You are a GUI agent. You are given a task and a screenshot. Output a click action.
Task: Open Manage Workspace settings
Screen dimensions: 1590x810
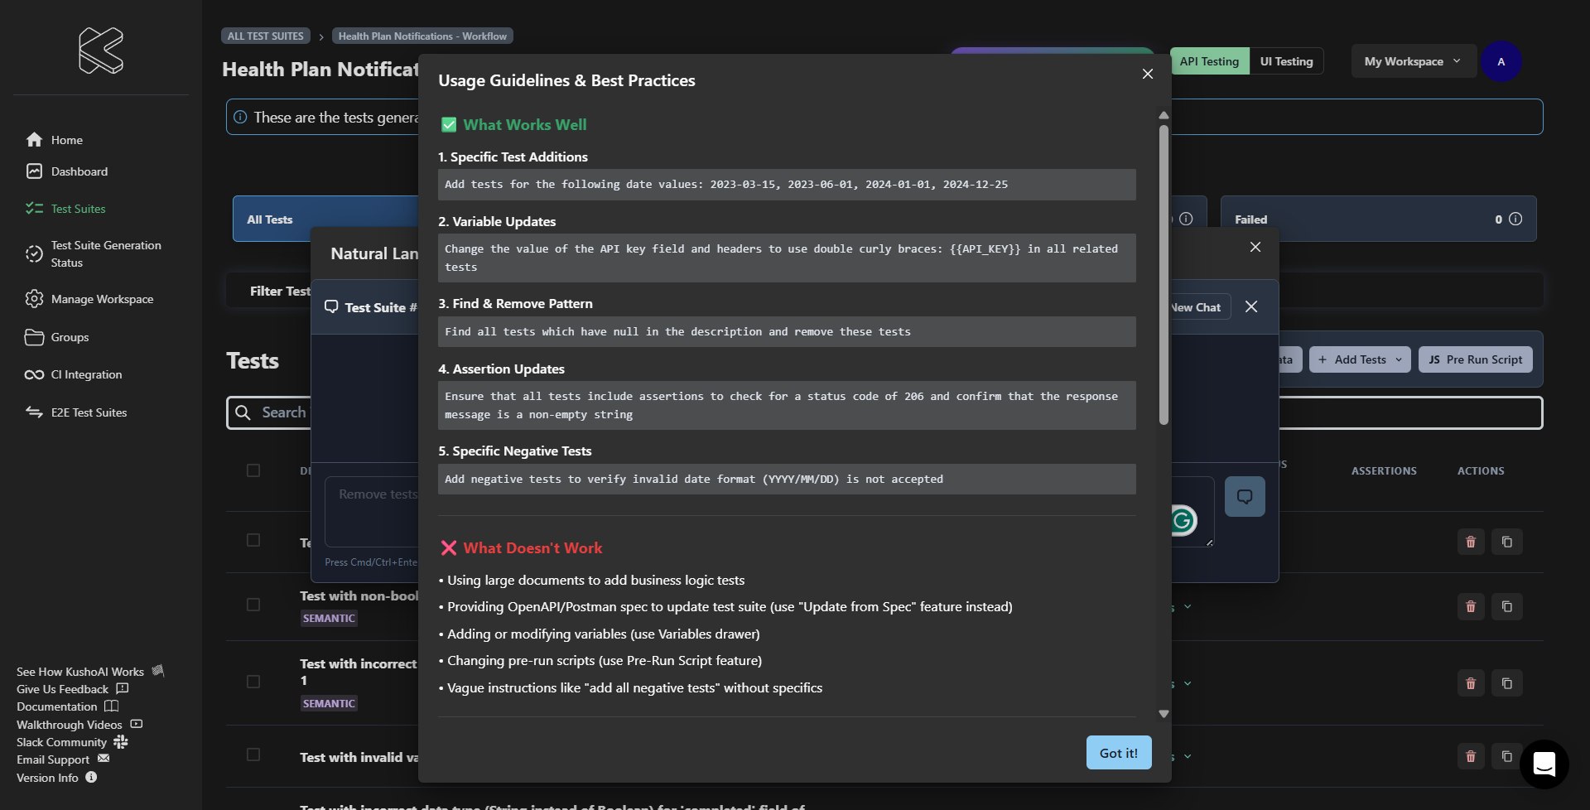tap(102, 299)
